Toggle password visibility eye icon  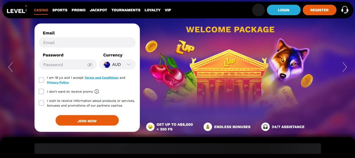(90, 65)
